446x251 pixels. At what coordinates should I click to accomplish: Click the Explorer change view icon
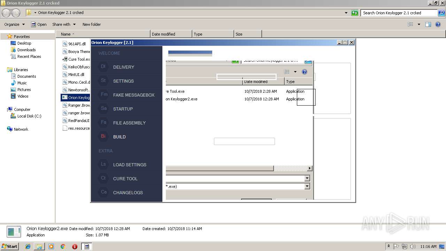(410, 24)
